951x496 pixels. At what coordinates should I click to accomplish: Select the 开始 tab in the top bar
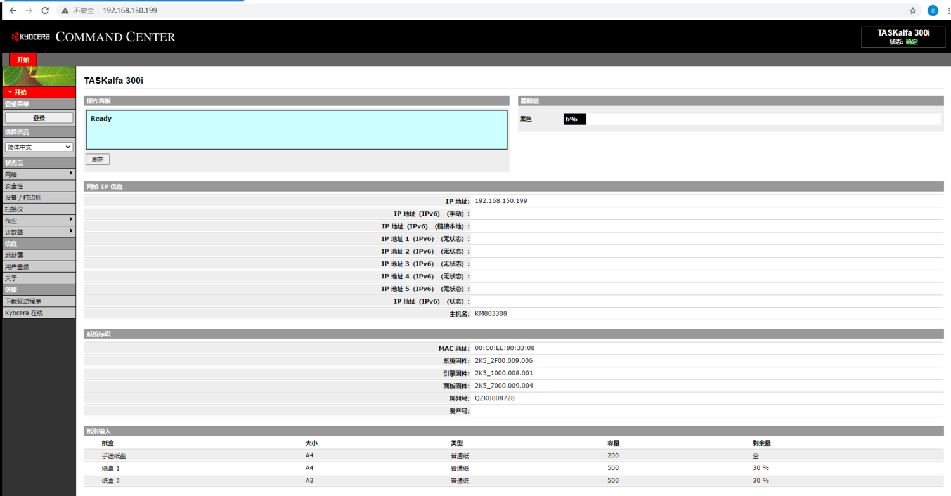[x=23, y=60]
